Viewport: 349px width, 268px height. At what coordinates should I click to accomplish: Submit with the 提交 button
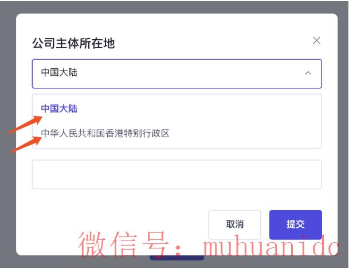[x=295, y=224]
